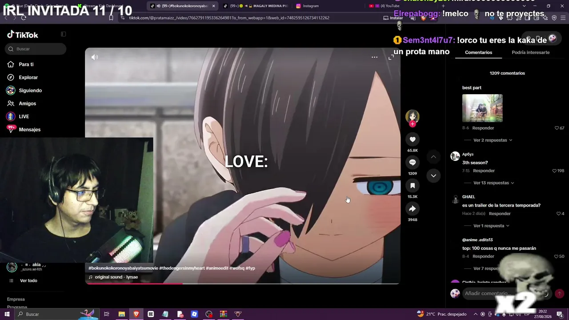Like the '3th season?' comment
This screenshot has height=320, width=569.
(x=554, y=171)
